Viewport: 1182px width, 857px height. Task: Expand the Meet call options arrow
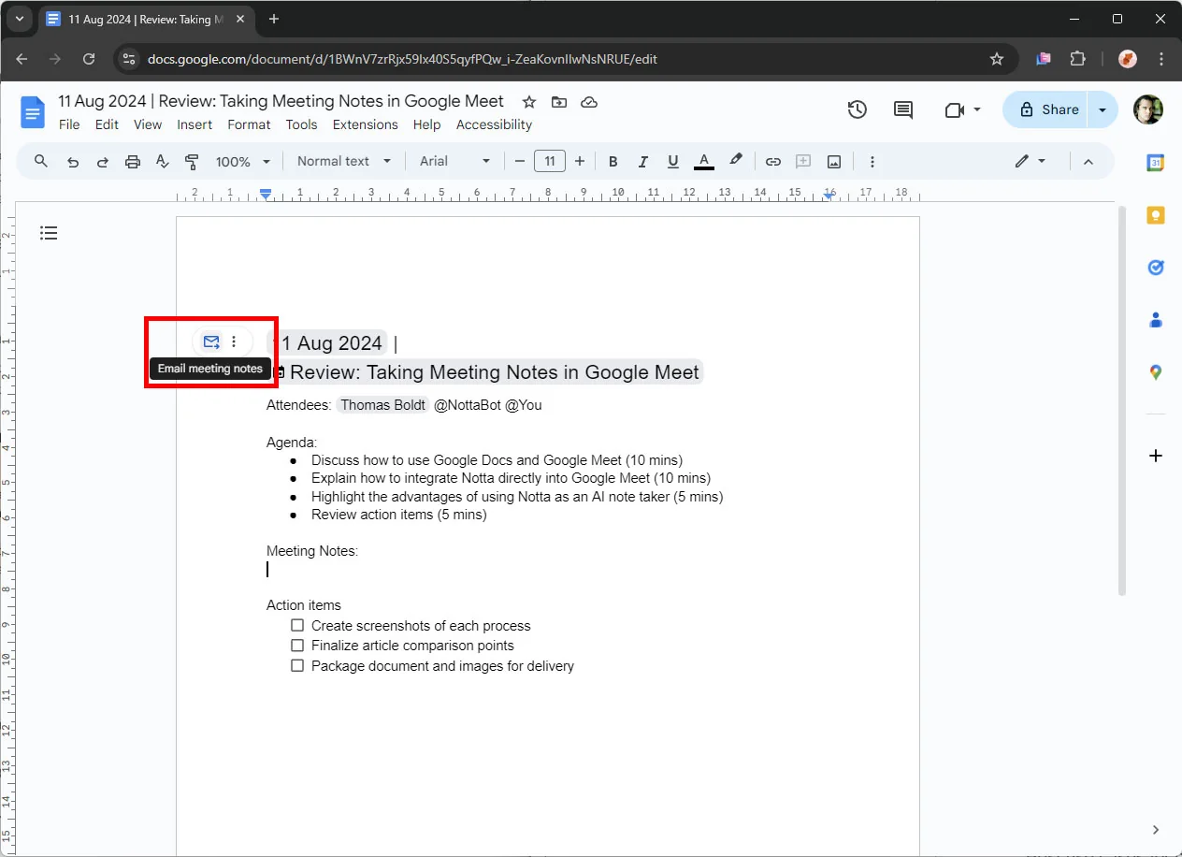point(977,109)
